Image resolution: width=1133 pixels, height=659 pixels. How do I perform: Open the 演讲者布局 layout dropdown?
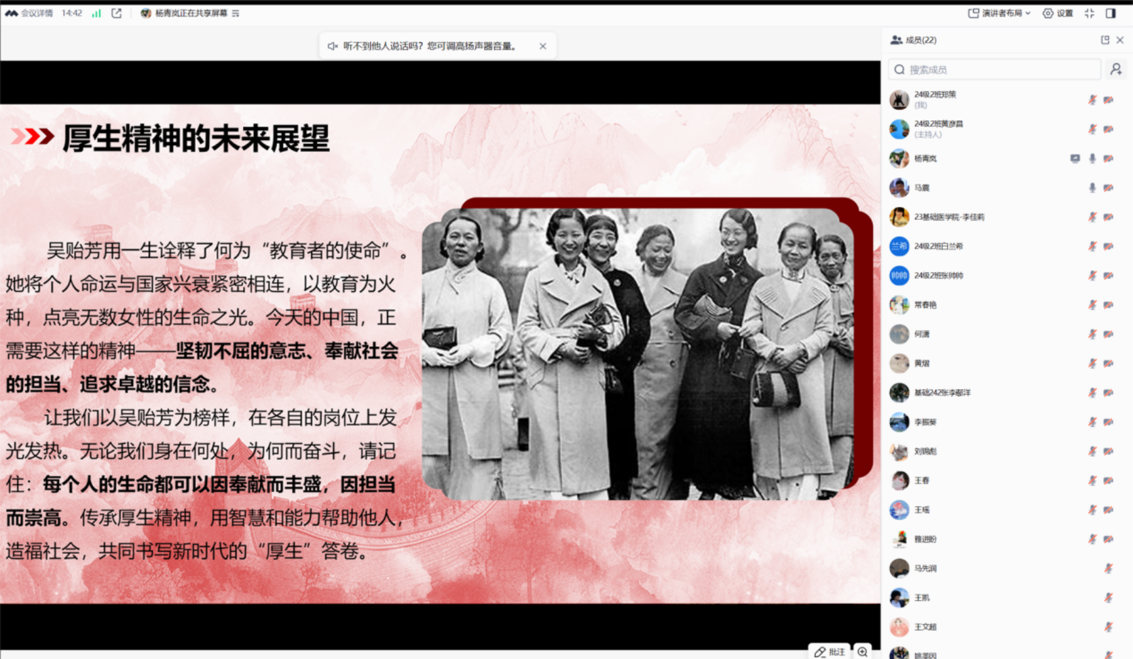[x=999, y=13]
